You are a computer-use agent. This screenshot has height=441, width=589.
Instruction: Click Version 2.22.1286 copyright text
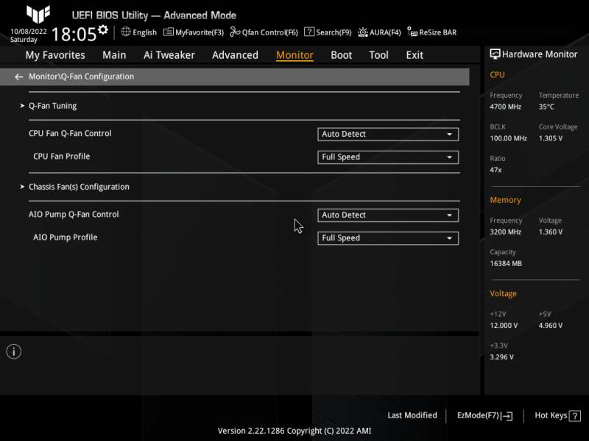point(294,431)
